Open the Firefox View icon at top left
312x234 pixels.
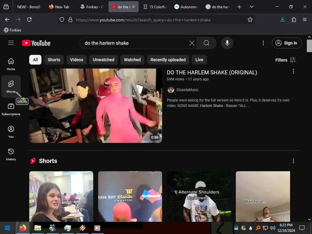click(6, 7)
